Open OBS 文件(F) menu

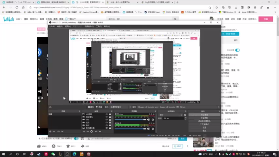click(x=52, y=27)
